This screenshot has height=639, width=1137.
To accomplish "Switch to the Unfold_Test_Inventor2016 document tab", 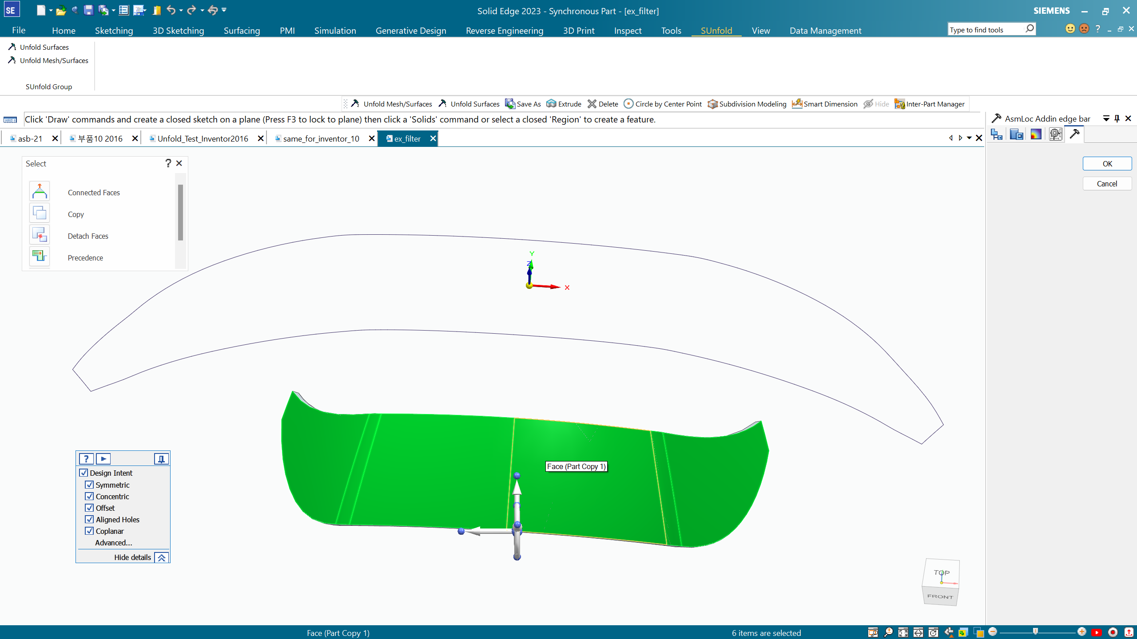I will pyautogui.click(x=203, y=138).
